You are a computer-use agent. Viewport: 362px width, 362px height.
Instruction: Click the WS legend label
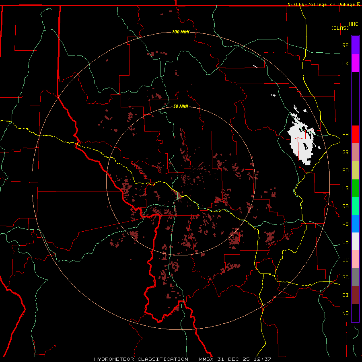345,224
